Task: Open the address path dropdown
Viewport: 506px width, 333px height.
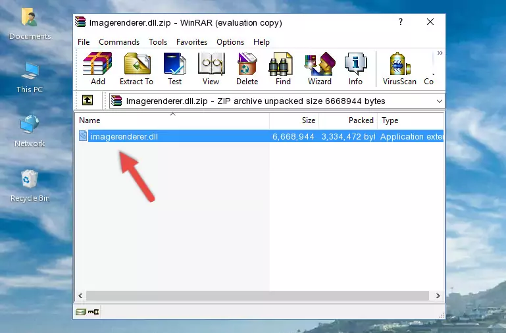Action: 439,101
